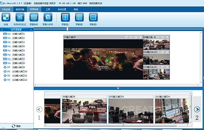Select the 拼接 splice tool icon
This screenshot has width=204, height=130.
pyautogui.click(x=6, y=17)
